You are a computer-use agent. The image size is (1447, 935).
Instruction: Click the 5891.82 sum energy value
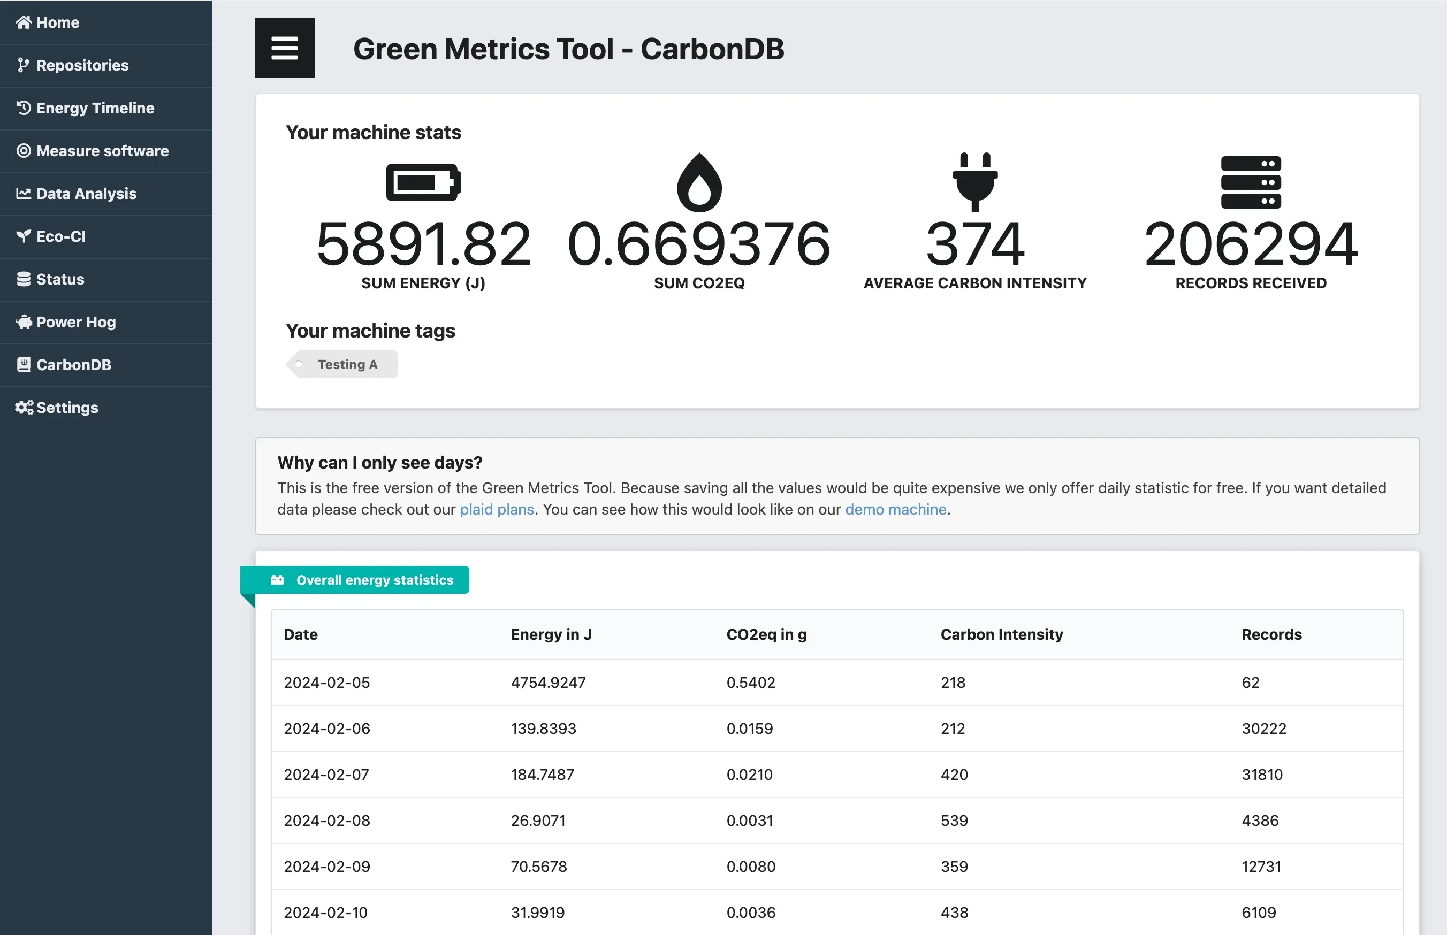(423, 244)
